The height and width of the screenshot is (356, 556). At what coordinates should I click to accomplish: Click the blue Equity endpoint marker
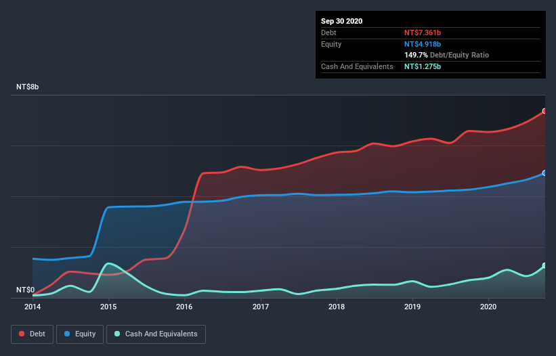(544, 173)
